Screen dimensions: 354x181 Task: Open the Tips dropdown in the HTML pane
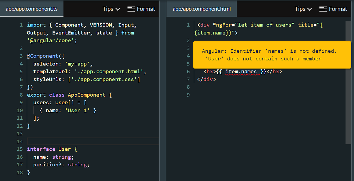pyautogui.click(x=303, y=9)
